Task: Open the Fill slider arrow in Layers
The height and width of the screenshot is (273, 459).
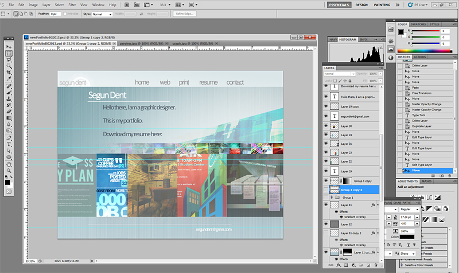Action: point(380,81)
